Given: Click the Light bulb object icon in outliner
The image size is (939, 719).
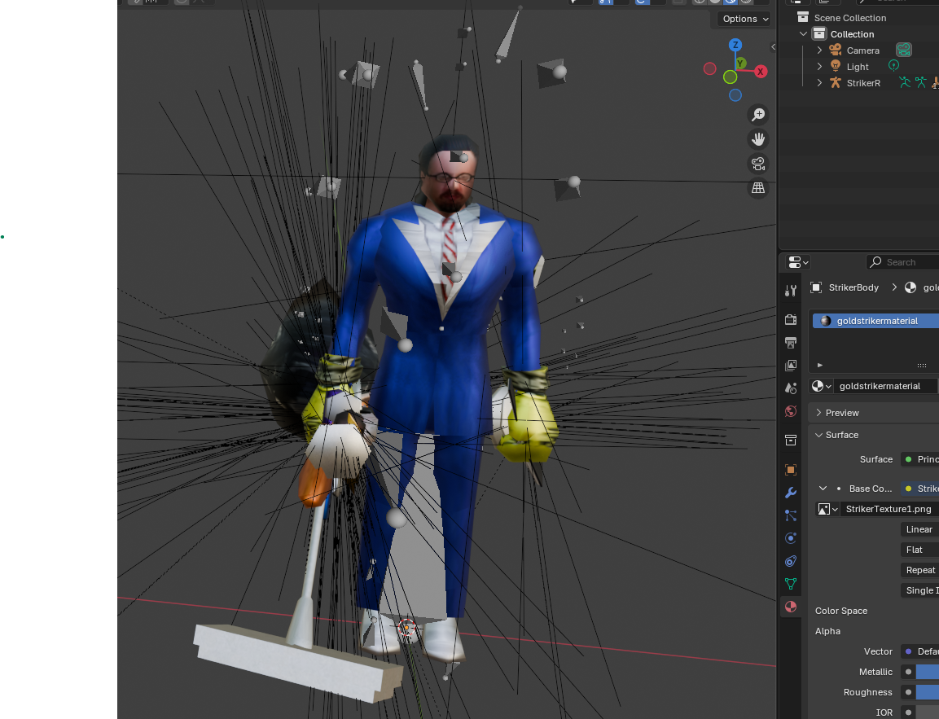Looking at the screenshot, I should [836, 67].
